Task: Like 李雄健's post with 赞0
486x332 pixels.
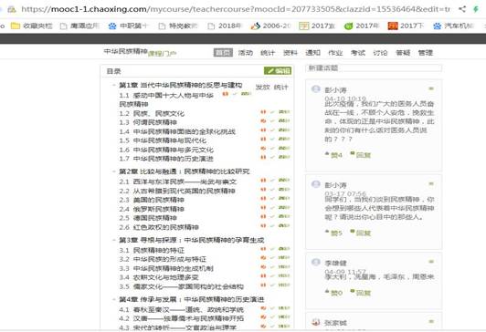Action: 333,293
